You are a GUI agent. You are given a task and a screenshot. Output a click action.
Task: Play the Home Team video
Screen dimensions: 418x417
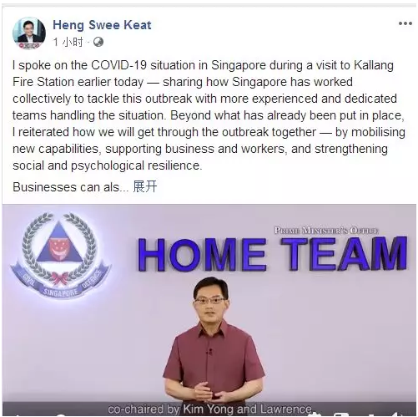pyautogui.click(x=209, y=310)
